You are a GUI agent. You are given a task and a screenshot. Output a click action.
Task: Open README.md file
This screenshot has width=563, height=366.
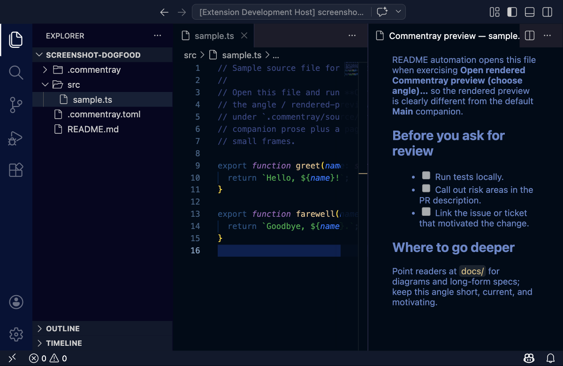102,129
